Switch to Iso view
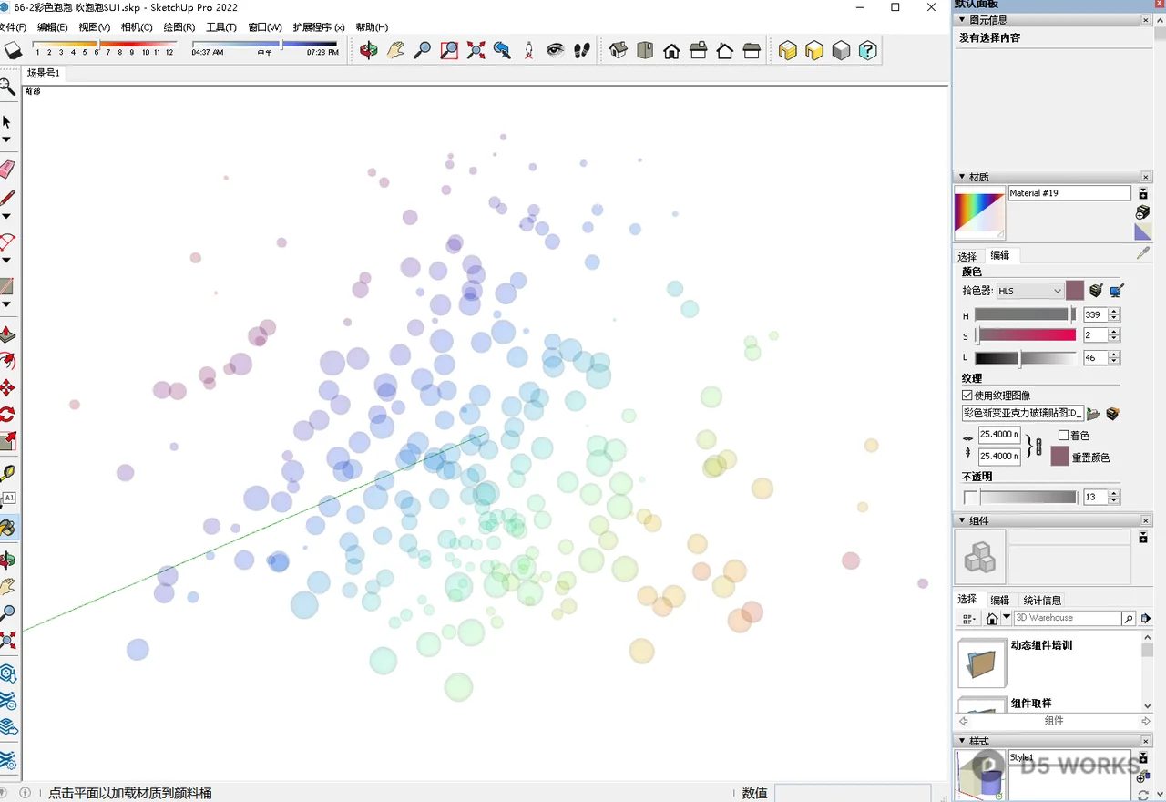 point(619,51)
